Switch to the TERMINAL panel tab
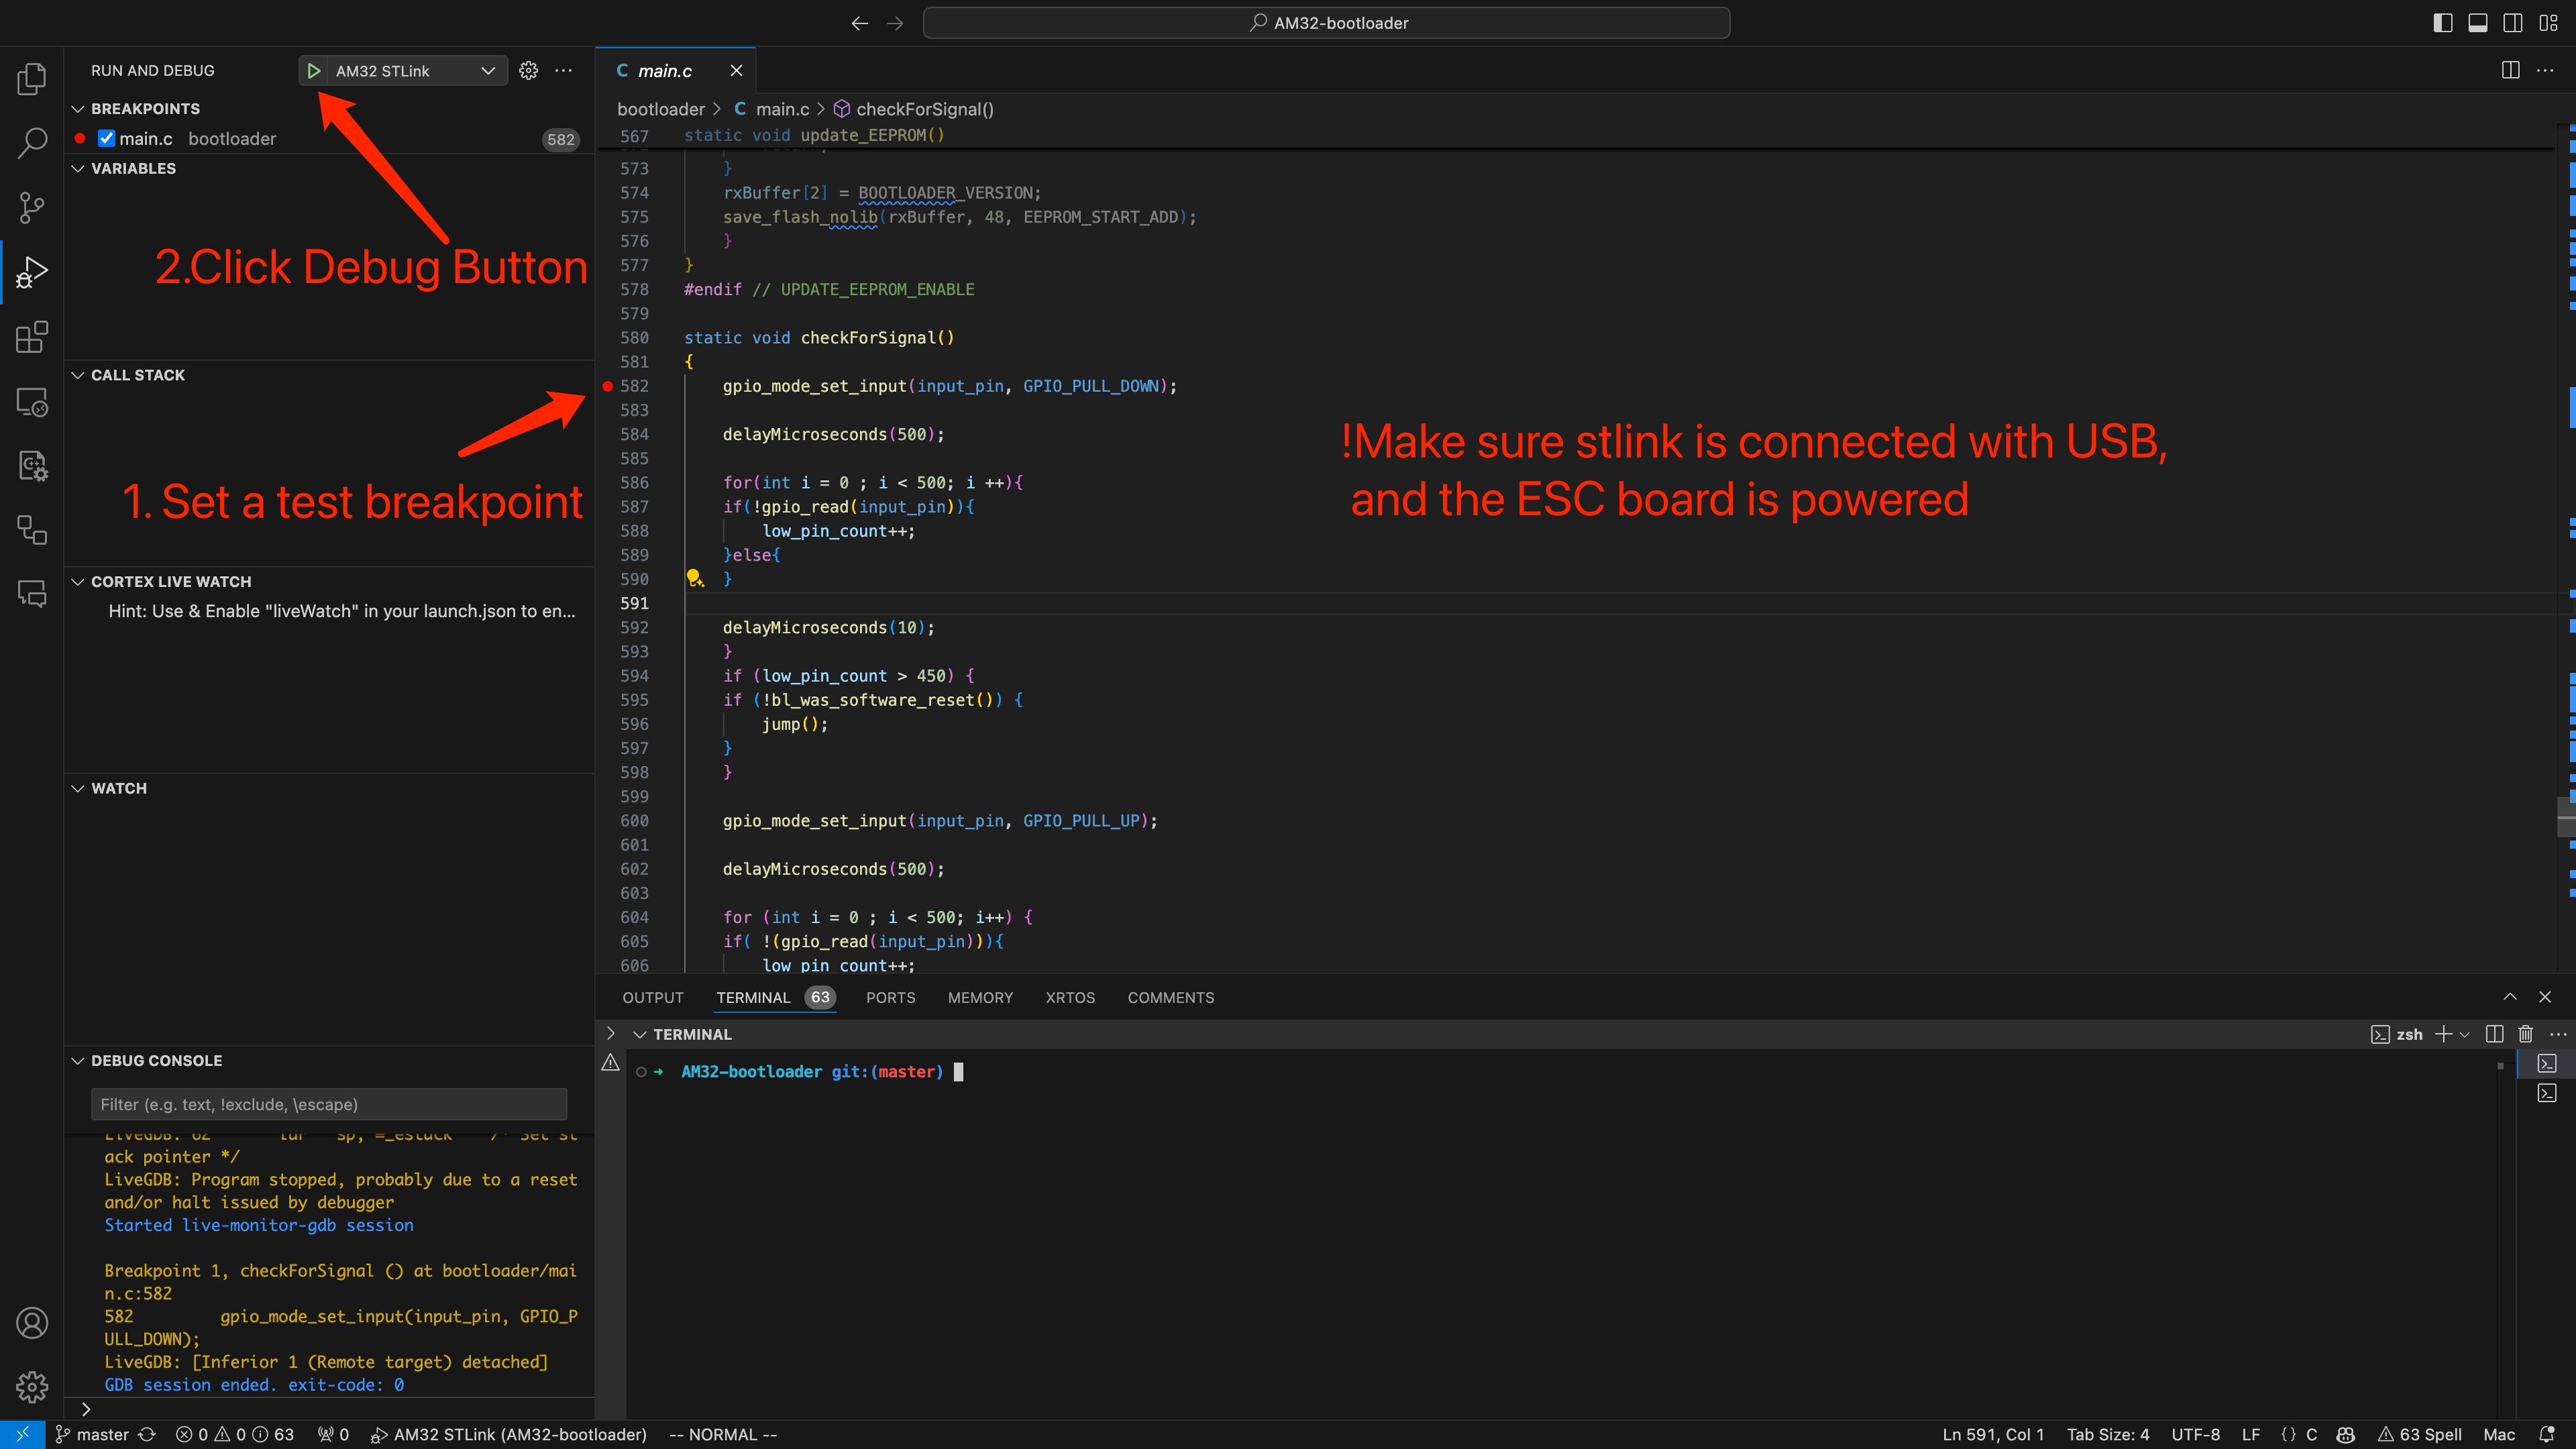2576x1449 pixels. point(753,997)
